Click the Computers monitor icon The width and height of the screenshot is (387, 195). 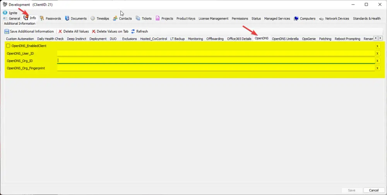coord(296,18)
